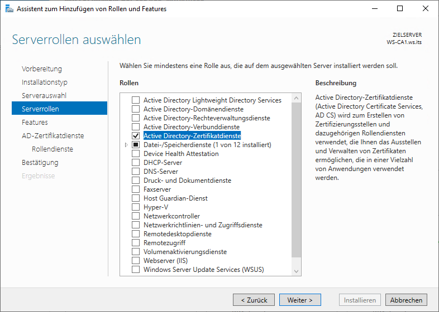Image resolution: width=439 pixels, height=312 pixels.
Task: Select the Serverrollen step
Action: [x=59, y=108]
